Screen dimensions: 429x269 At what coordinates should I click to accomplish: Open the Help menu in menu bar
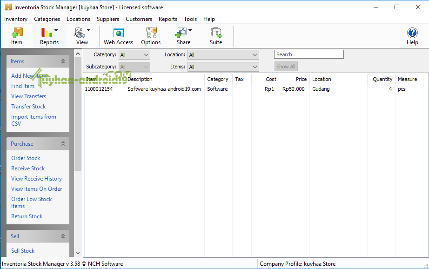[x=209, y=19]
